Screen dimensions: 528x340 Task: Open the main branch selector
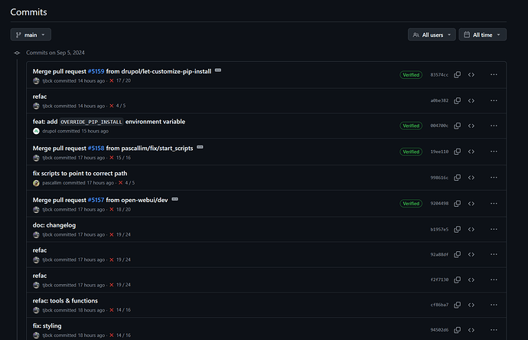(31, 34)
